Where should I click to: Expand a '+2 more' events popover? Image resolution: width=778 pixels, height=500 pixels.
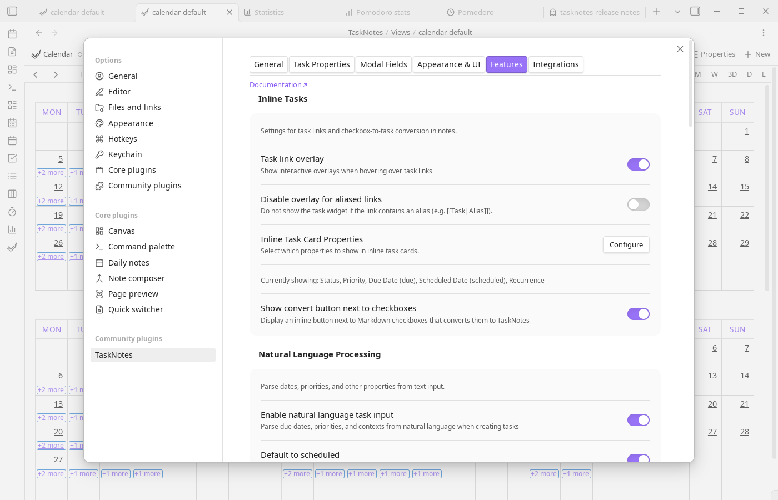(51, 172)
